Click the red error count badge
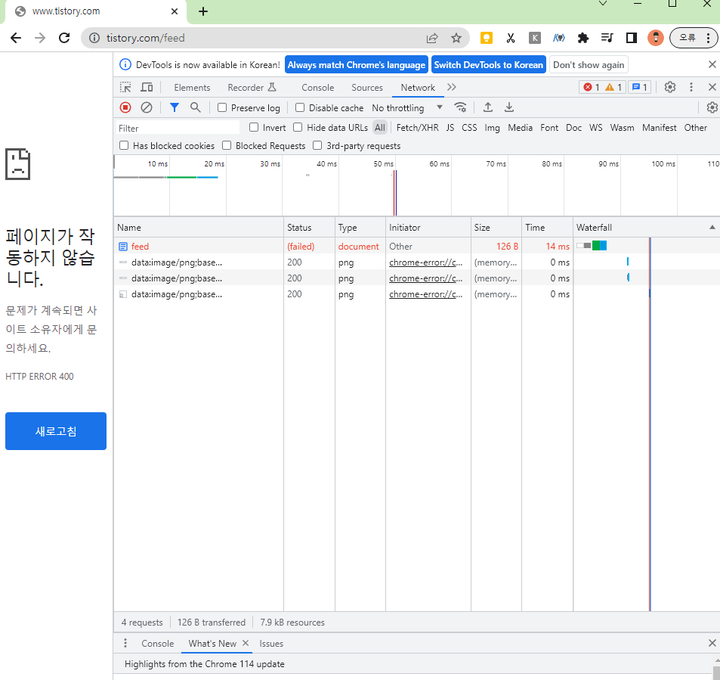The image size is (720, 680). (591, 87)
